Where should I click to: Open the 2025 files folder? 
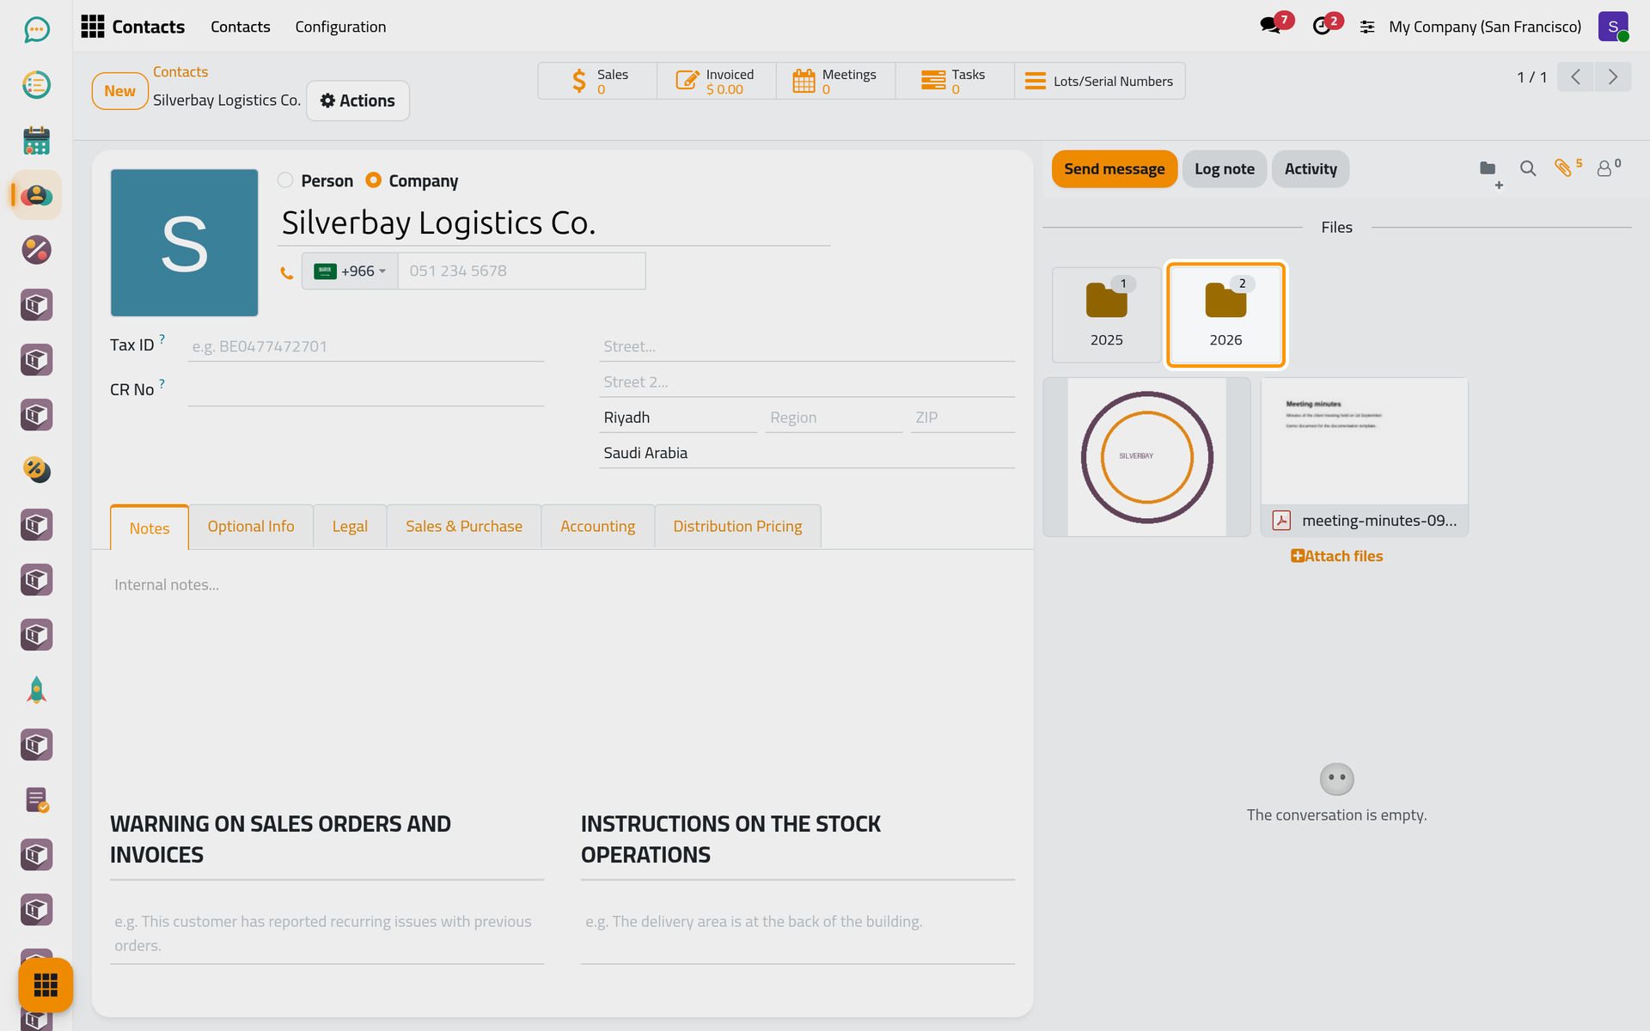pos(1106,314)
